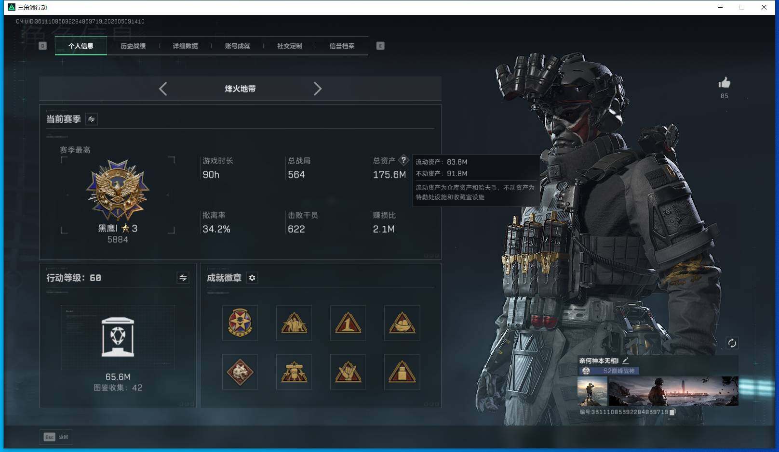Click the rotate character refresh icon
Viewport: 779px width, 452px height.
pos(732,343)
